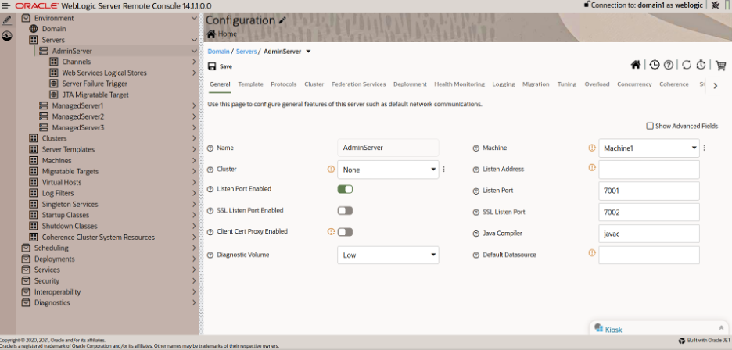Click the more options dots beside Machine
The image size is (732, 350).
(705, 148)
